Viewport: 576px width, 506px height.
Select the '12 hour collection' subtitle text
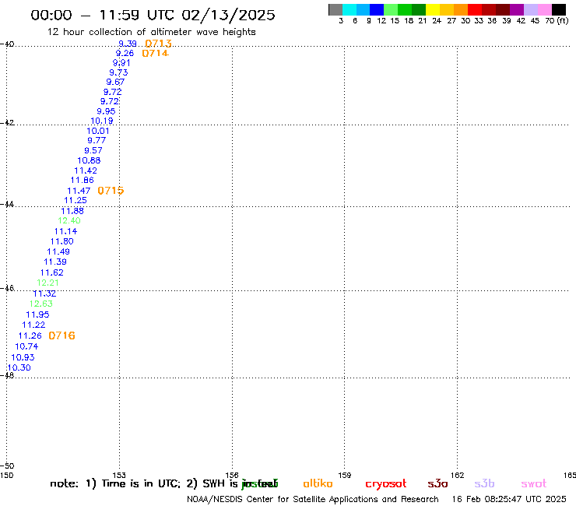coord(151,32)
